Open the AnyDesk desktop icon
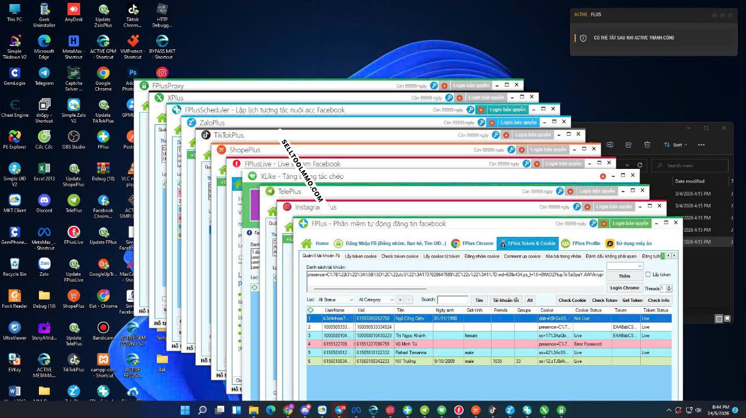Viewport: 746px width, 418px height. pos(74,13)
